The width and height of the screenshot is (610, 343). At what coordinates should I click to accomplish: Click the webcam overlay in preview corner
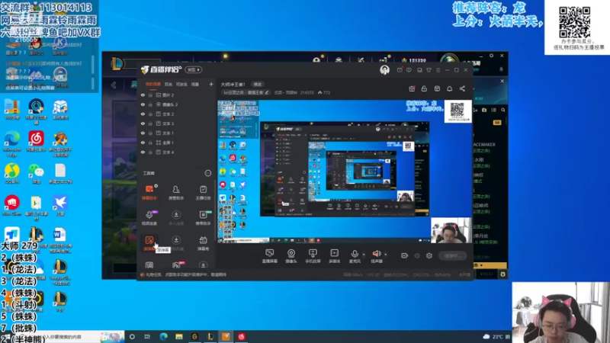point(451,230)
